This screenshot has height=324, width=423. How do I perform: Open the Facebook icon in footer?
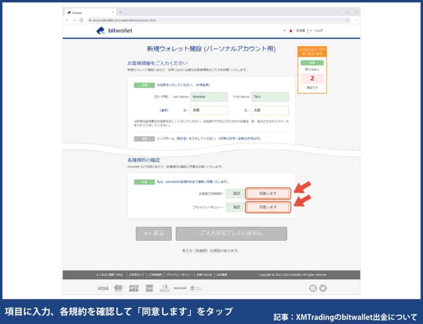click(313, 288)
